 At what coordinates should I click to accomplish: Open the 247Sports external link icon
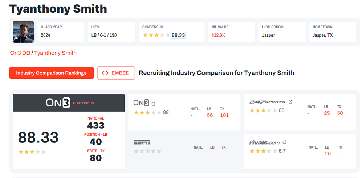click(x=290, y=102)
